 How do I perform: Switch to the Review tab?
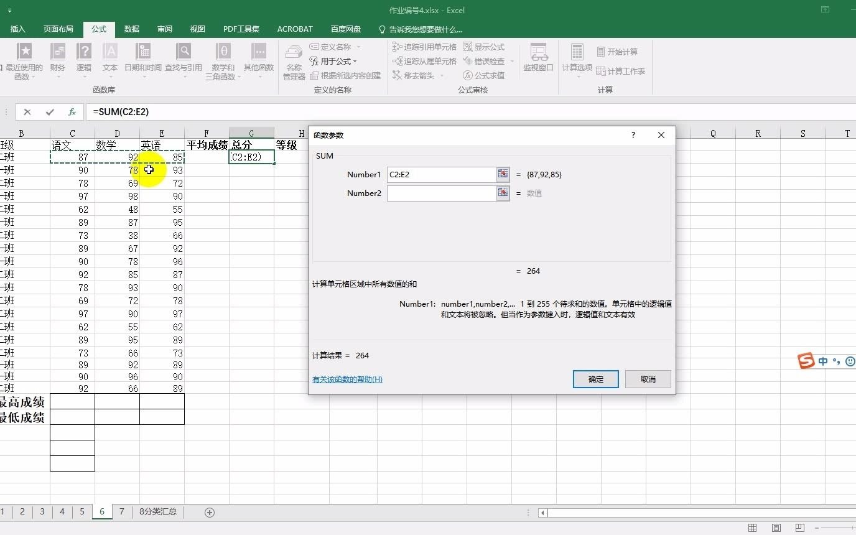tap(165, 29)
